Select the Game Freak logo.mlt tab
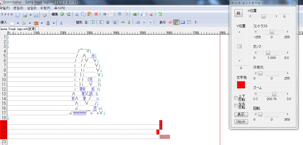The image size is (303, 145). [x=19, y=29]
